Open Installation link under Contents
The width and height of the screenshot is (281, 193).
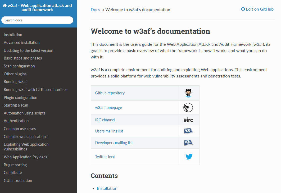point(107,189)
